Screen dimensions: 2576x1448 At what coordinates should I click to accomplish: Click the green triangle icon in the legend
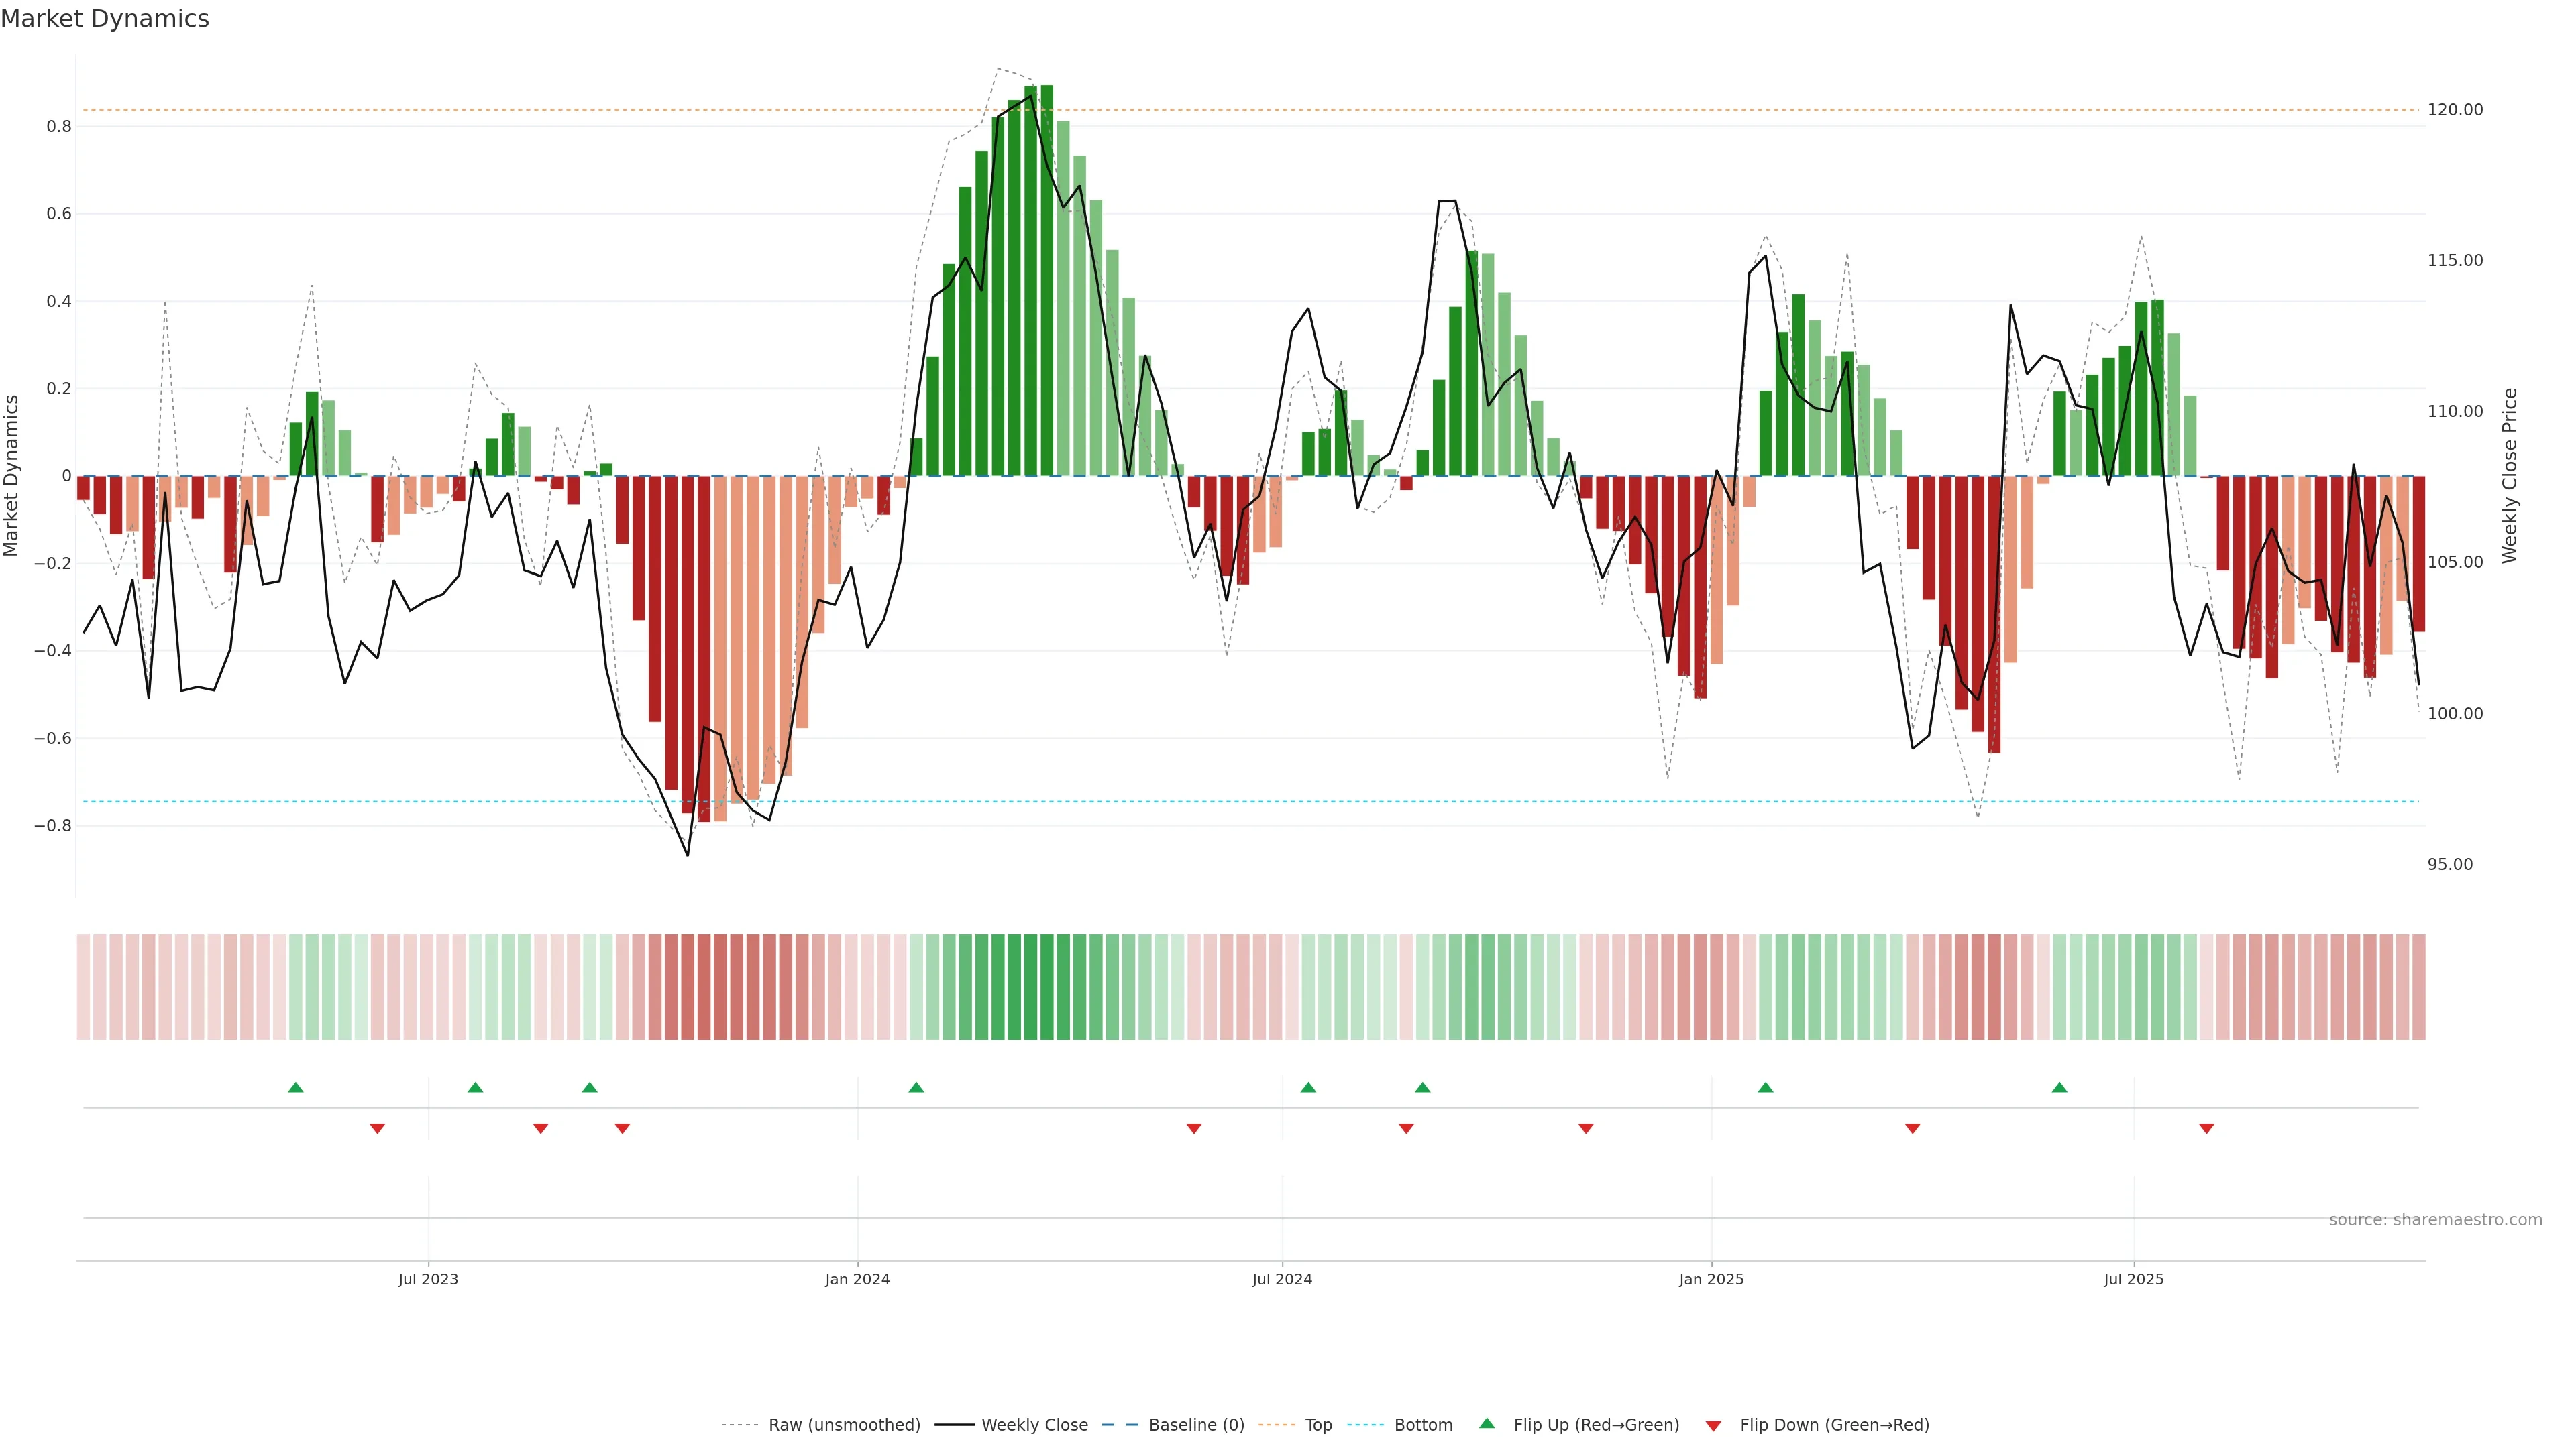pos(1487,1423)
